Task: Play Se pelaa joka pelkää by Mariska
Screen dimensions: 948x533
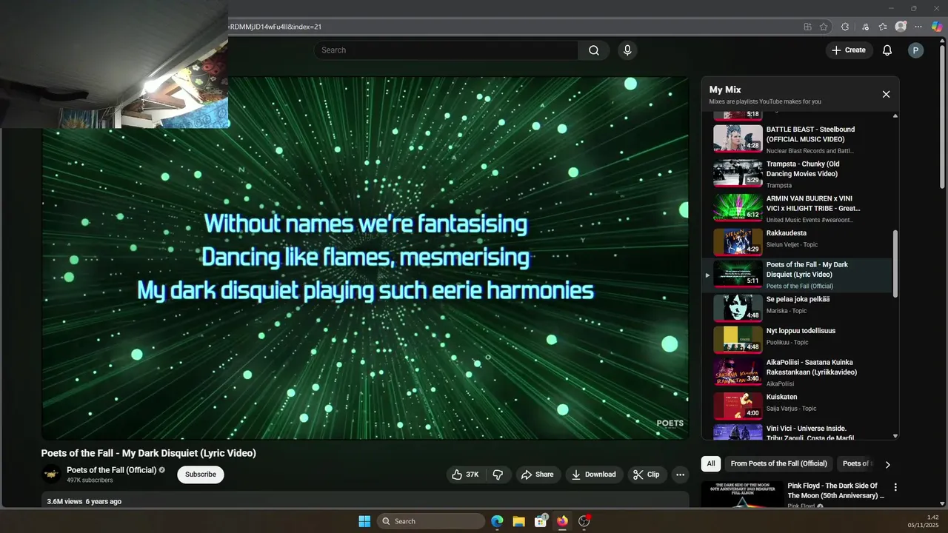Action: point(798,308)
